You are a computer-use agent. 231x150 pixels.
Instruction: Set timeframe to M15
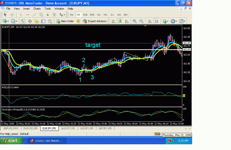point(85,15)
